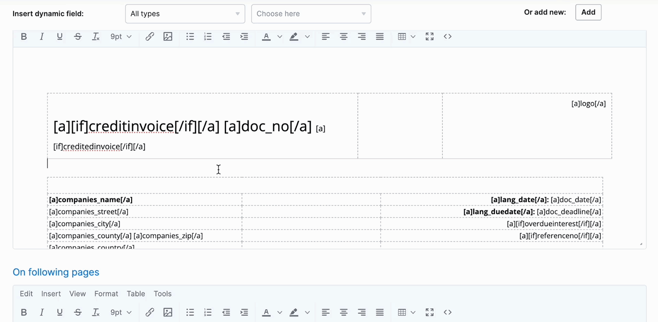
Task: Align text right in the top editor
Action: coord(361,37)
